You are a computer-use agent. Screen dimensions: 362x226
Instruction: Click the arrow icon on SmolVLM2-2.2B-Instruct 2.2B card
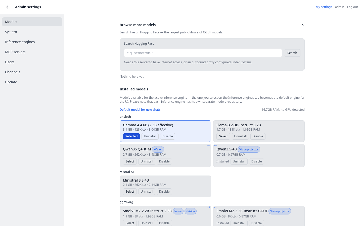click(x=209, y=207)
